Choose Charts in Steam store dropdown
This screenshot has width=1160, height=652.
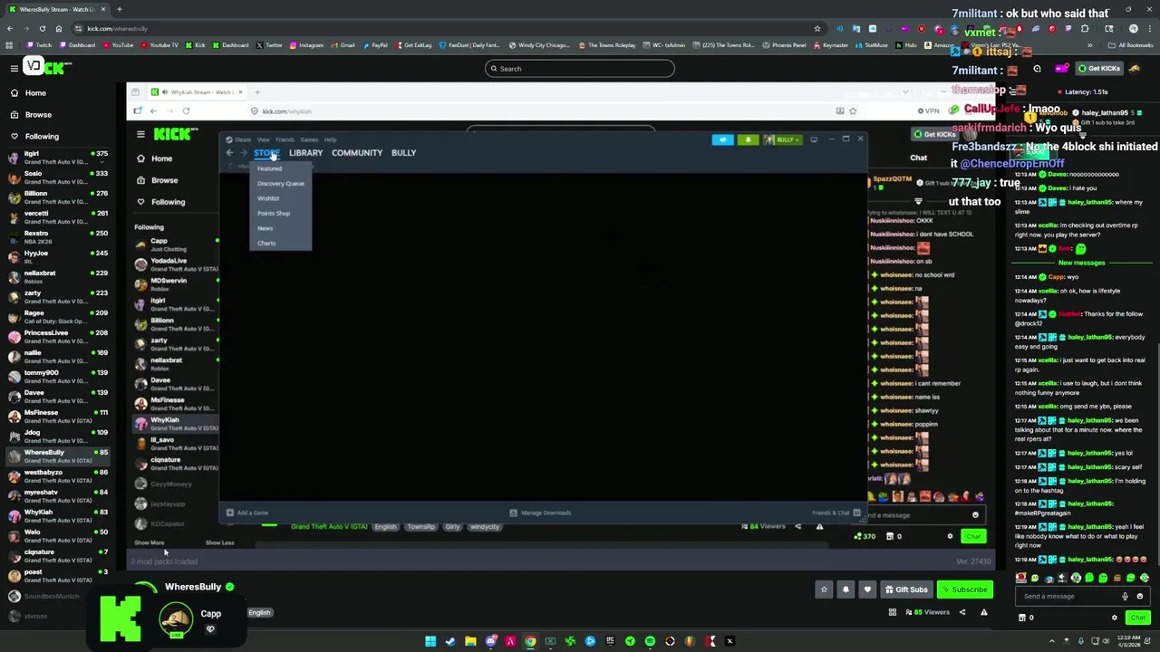[x=266, y=244]
